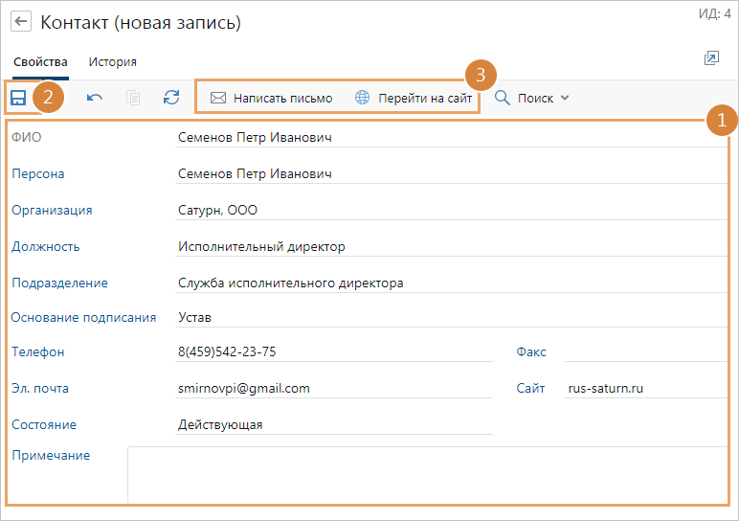Screen dimensions: 739x521
Task: Click the envelope icon for writing letter
Action: click(218, 98)
